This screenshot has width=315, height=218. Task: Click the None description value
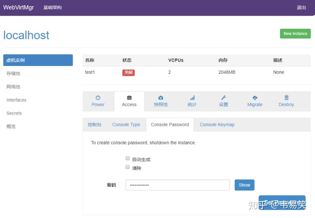click(x=278, y=72)
